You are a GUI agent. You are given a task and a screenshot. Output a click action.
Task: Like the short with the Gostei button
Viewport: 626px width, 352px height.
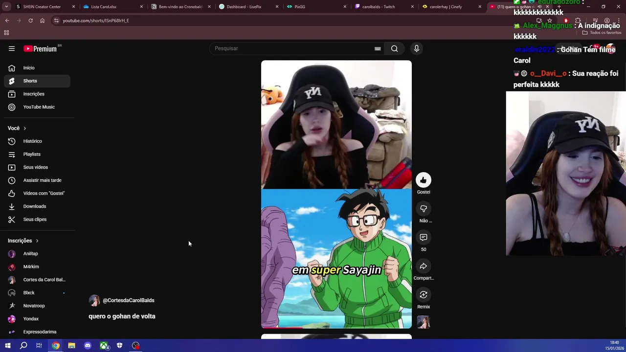pos(424,180)
